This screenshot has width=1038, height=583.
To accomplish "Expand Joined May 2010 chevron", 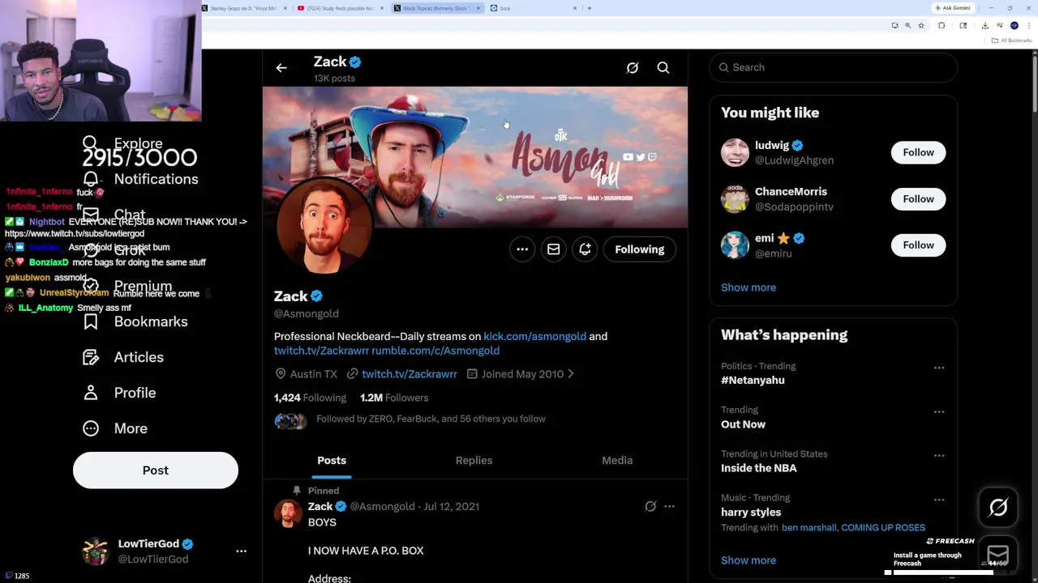I will [571, 374].
